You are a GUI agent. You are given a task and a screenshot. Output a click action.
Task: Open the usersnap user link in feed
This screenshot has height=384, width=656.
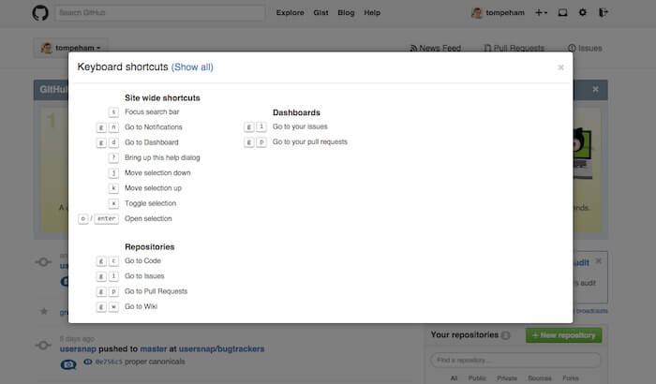(x=78, y=348)
